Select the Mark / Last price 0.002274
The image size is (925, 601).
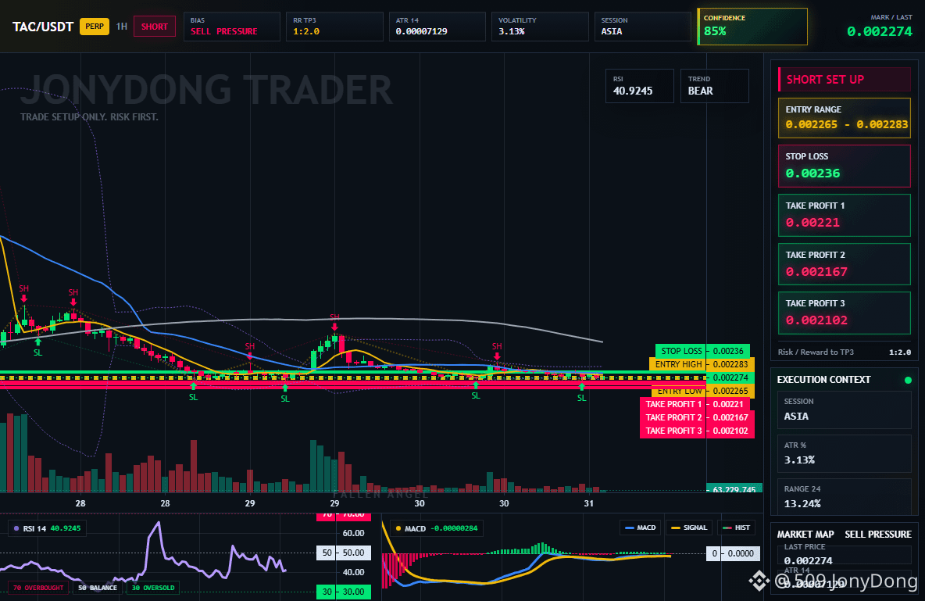point(879,31)
